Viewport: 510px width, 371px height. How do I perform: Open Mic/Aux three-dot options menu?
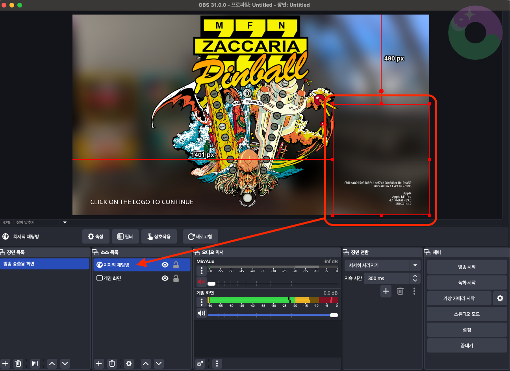point(202,271)
